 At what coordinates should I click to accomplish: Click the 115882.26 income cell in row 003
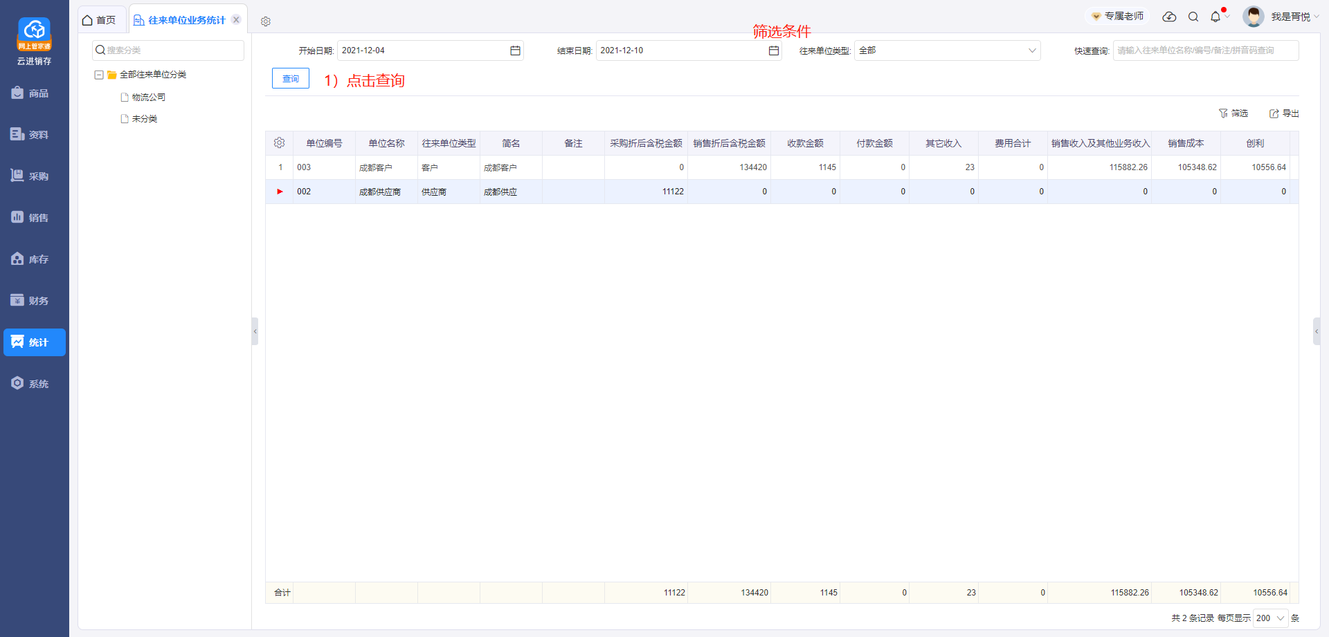click(1099, 167)
